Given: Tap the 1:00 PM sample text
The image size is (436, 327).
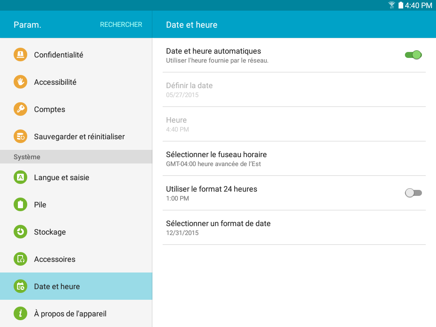Looking at the screenshot, I should (x=178, y=198).
